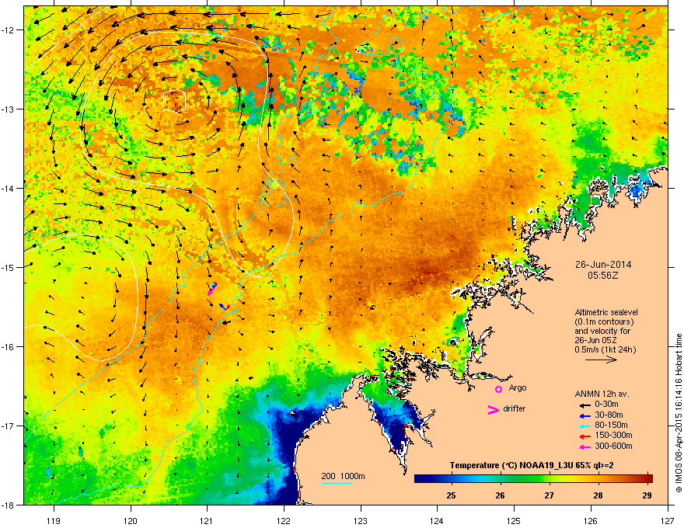This screenshot has height=528, width=684.
Task: Click the vertical IMOS copyright timestamp text
Action: tap(679, 413)
